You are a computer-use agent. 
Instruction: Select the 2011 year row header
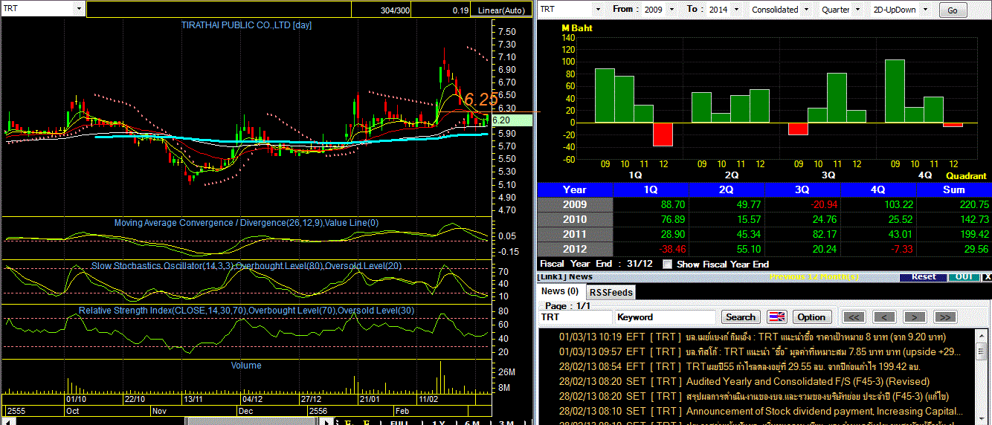(x=575, y=234)
